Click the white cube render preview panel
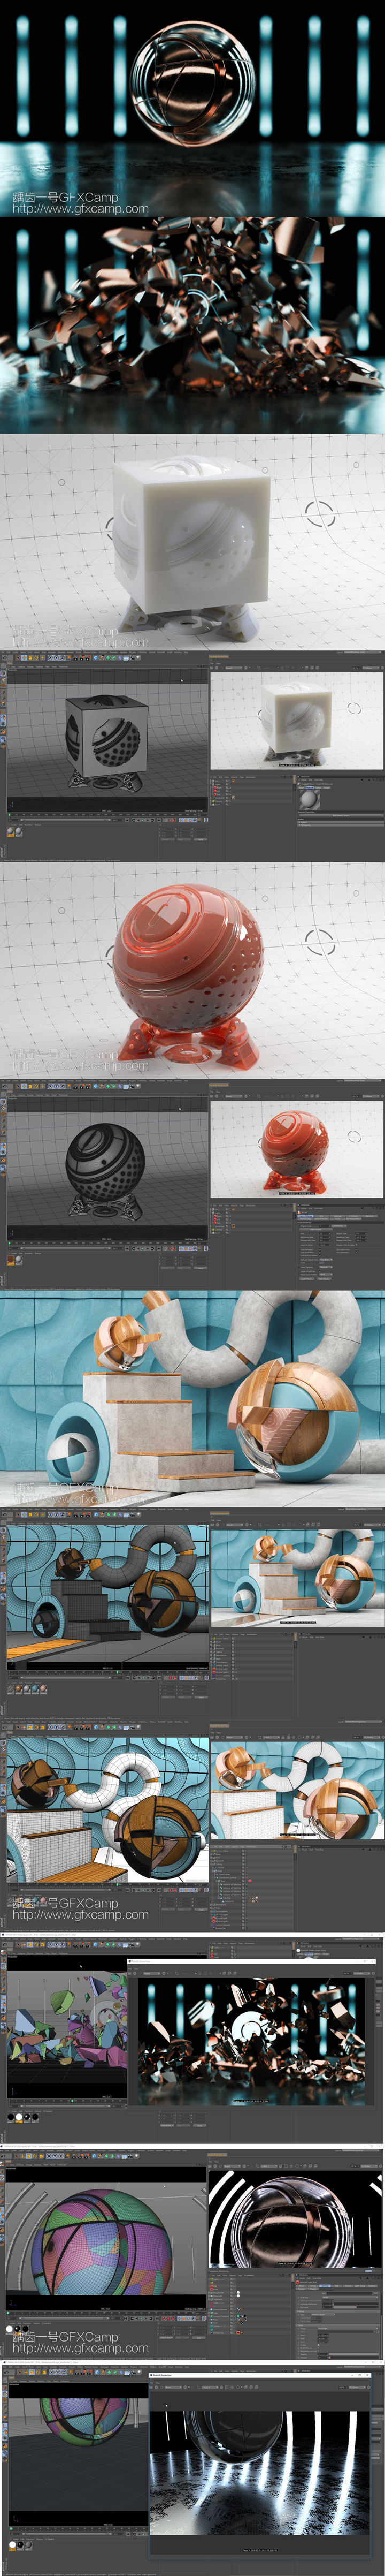 coord(297,720)
